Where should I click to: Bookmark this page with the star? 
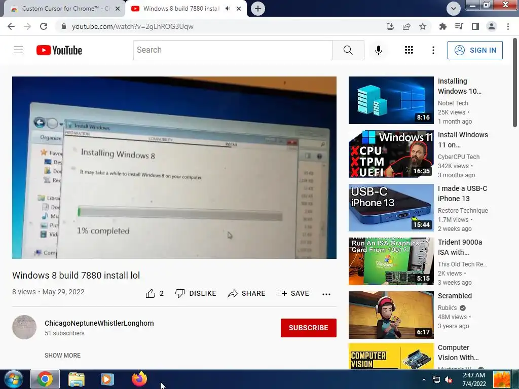[423, 26]
